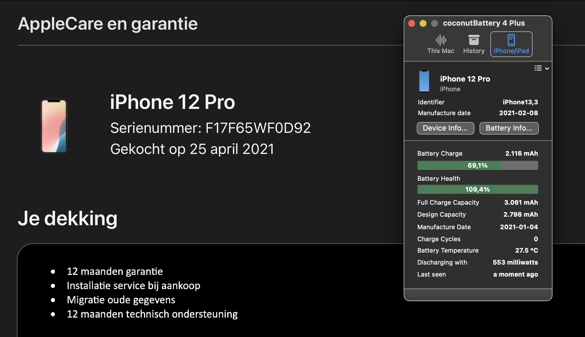This screenshot has width=585, height=337.
Task: Click the coconutBattery 4 Plus window title
Action: pos(484,23)
